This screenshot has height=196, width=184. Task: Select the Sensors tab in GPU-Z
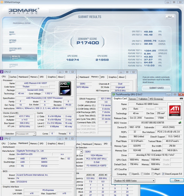coord(132,99)
